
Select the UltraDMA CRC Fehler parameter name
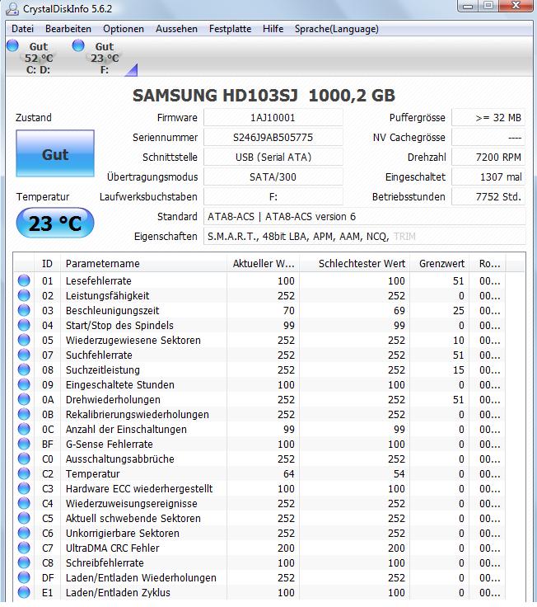pyautogui.click(x=113, y=548)
